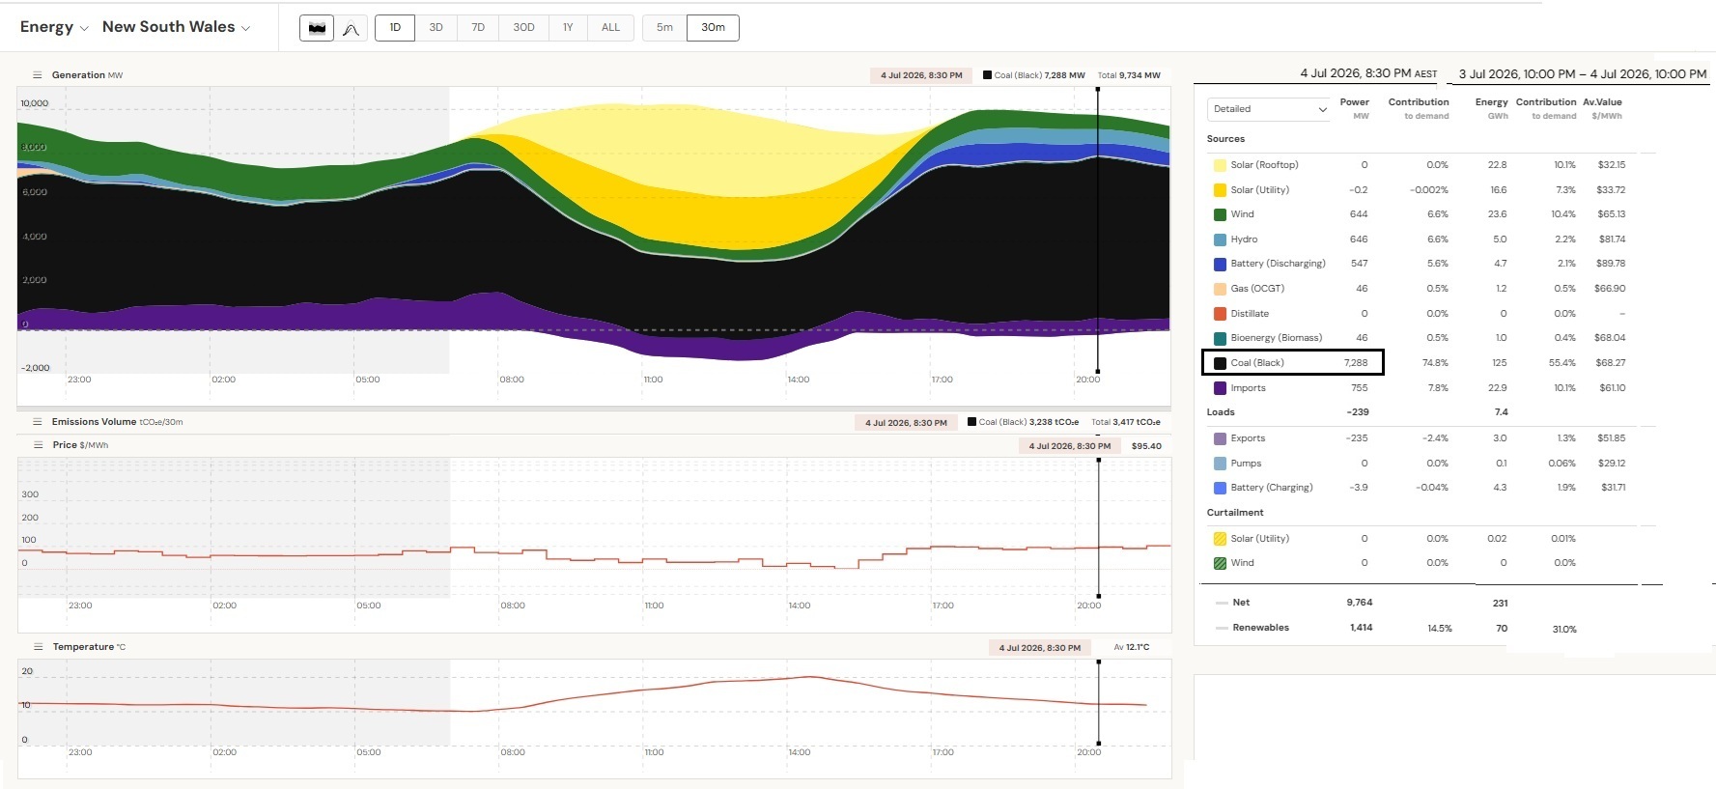Select the 1Y range tab
Screen dimensions: 1716x789
568,28
